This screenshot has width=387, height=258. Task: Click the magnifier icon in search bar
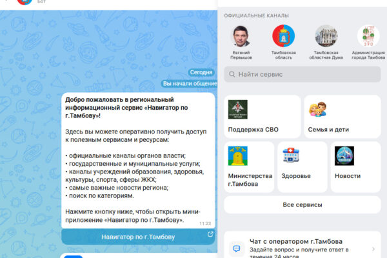pyautogui.click(x=232, y=74)
